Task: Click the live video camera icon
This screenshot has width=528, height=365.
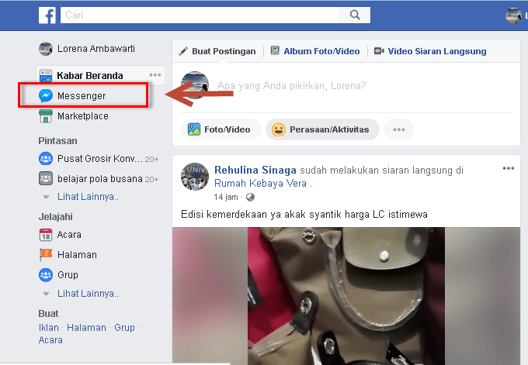Action: [379, 50]
